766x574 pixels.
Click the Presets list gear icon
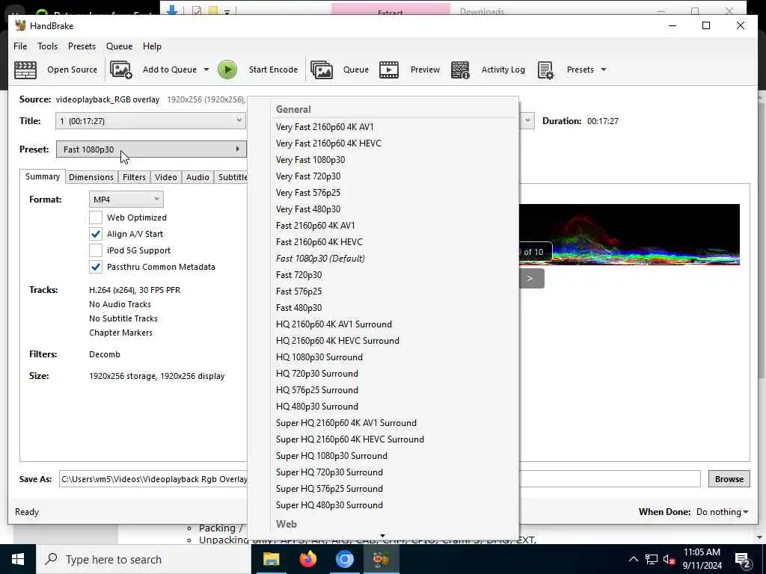pos(545,70)
